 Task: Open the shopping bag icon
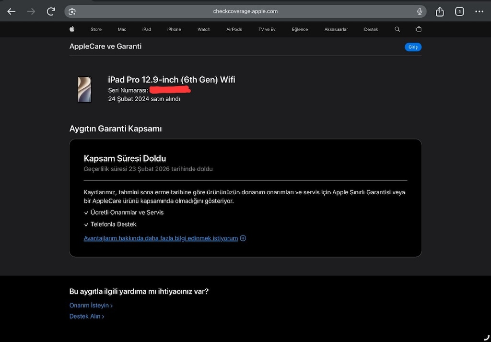[419, 29]
